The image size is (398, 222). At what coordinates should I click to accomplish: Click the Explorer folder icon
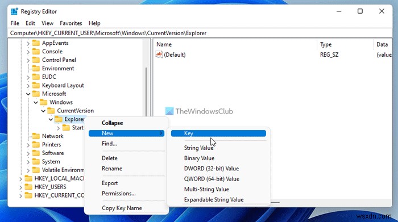pyautogui.click(x=59, y=119)
